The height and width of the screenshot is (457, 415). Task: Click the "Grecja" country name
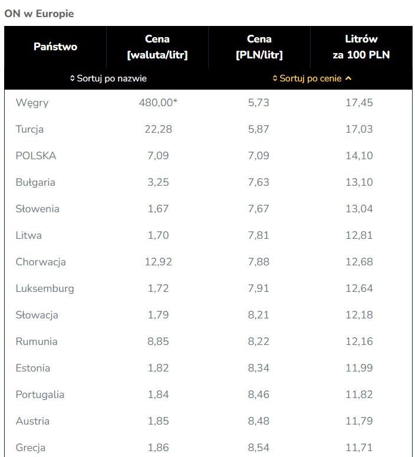(31, 448)
